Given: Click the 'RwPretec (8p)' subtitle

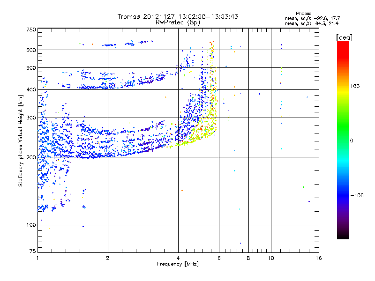Looking at the screenshot, I should [x=178, y=22].
